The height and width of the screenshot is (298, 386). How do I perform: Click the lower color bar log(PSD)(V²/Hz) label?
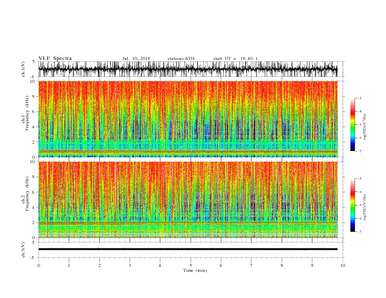pos(365,207)
